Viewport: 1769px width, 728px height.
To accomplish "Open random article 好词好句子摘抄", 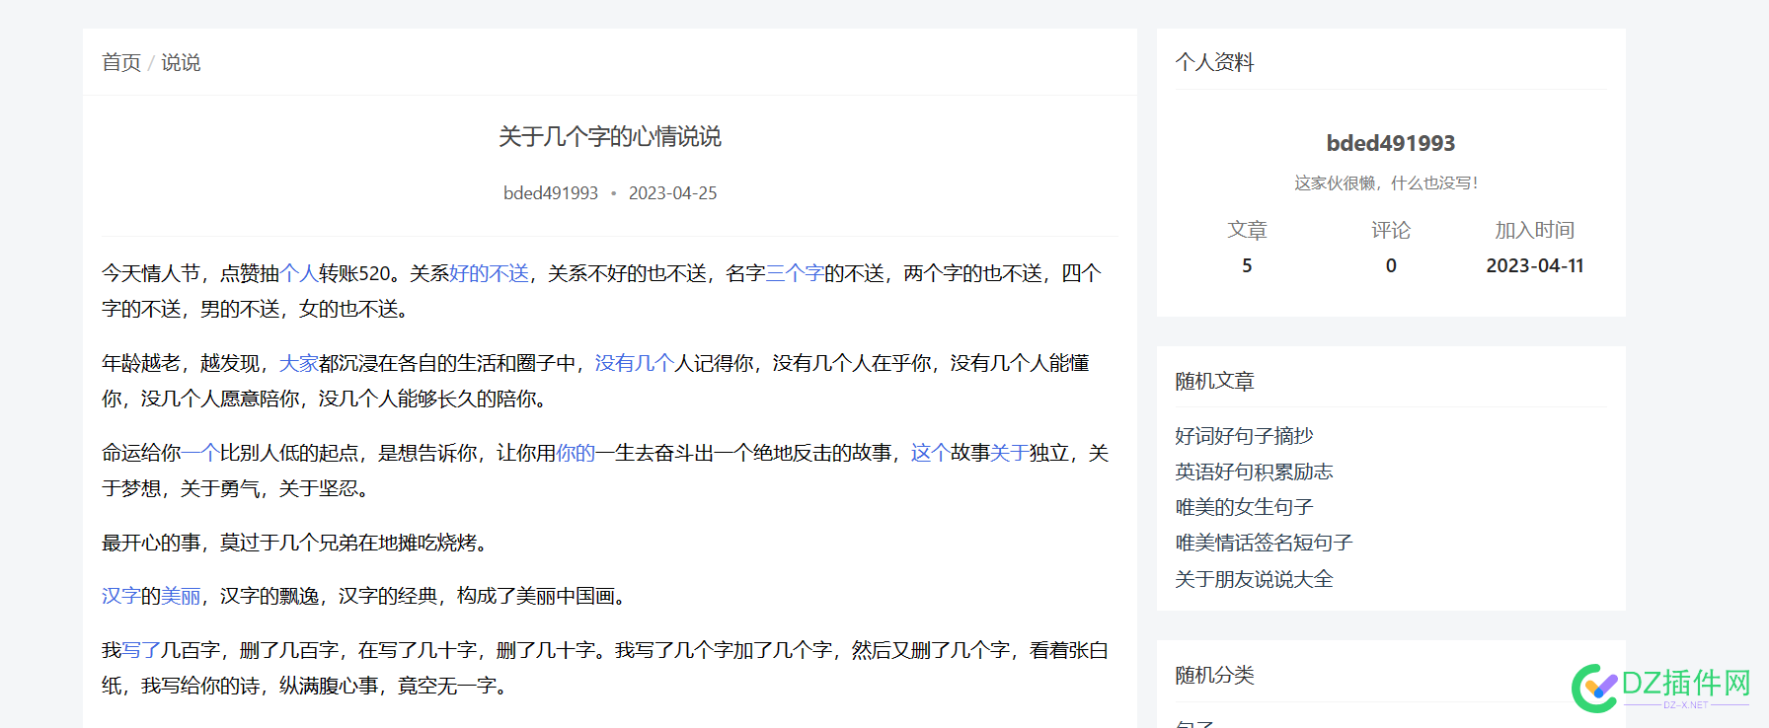I will (x=1244, y=436).
